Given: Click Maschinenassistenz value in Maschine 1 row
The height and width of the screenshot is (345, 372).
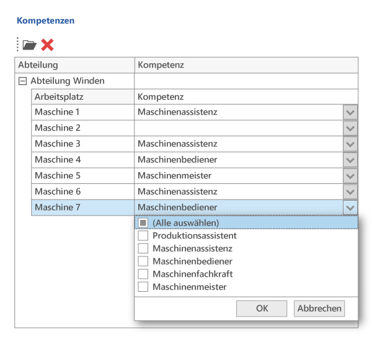Looking at the screenshot, I should coord(177,112).
